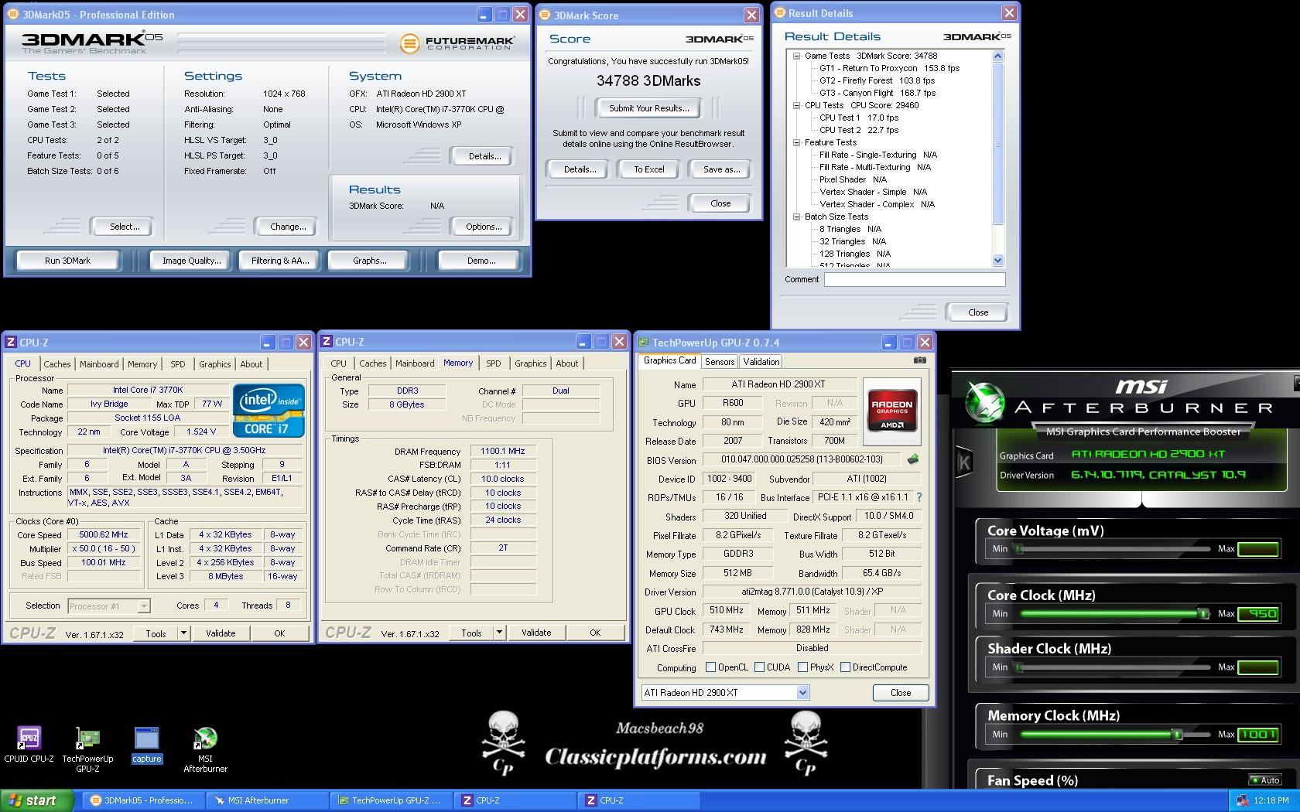Switch to TechPowerUp GPU-Z taskbar item
The image size is (1300, 812).
[x=391, y=800]
